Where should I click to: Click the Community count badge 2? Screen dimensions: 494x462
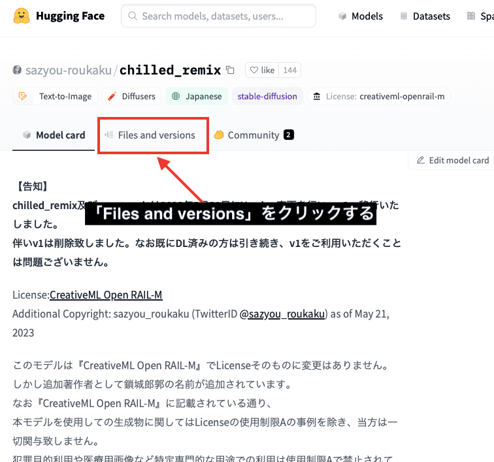point(289,135)
